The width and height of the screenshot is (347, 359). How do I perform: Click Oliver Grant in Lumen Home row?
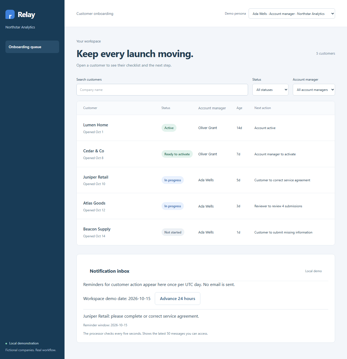point(208,128)
